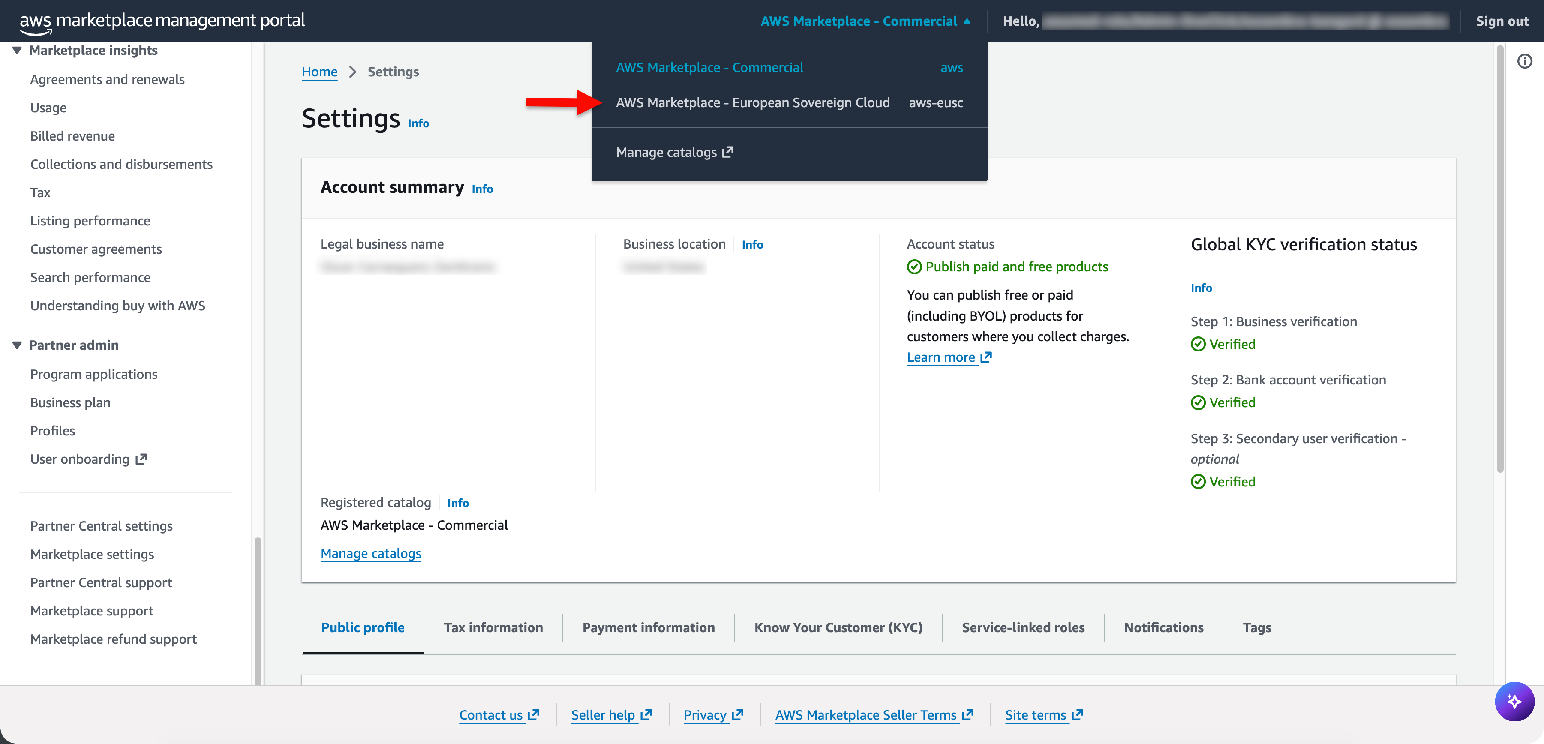Viewport: 1544px width, 744px height.
Task: Click Privacy footer link
Action: coord(713,715)
